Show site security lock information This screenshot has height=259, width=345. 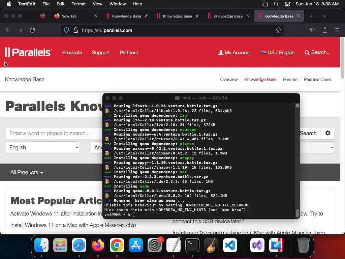coord(76,30)
